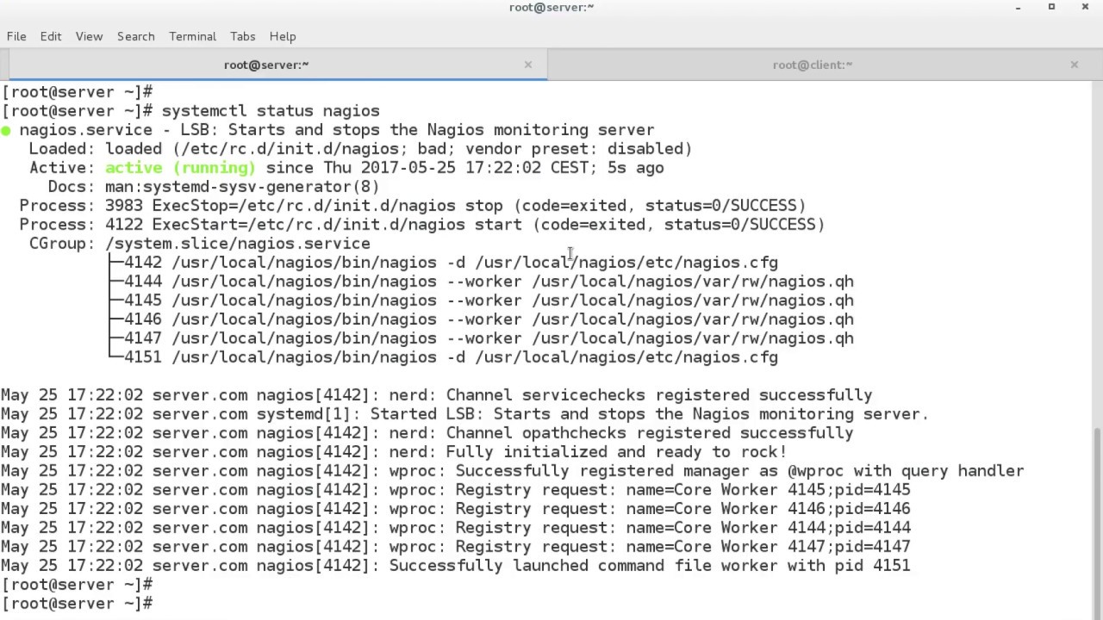Screen dimensions: 1103x620
Task: Maximize the terminal window
Action: coord(1051,7)
